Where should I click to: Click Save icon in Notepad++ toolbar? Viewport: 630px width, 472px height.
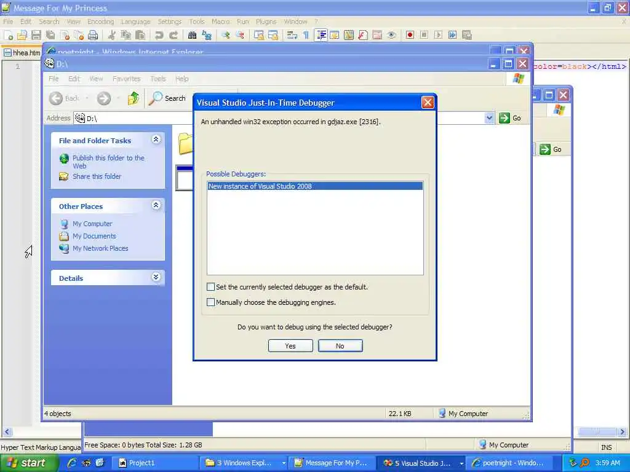tap(36, 35)
